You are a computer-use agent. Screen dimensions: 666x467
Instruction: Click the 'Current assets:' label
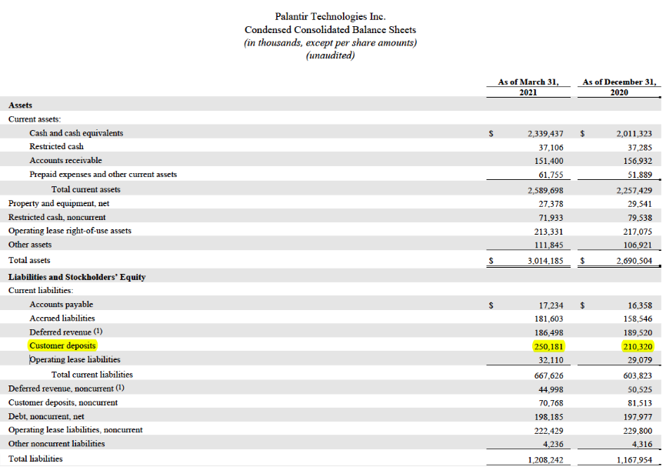[35, 119]
